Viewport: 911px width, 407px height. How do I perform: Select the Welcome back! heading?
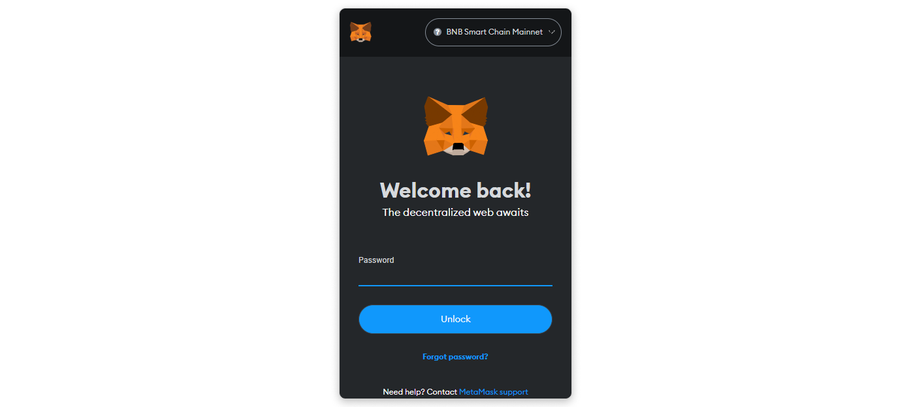point(456,190)
